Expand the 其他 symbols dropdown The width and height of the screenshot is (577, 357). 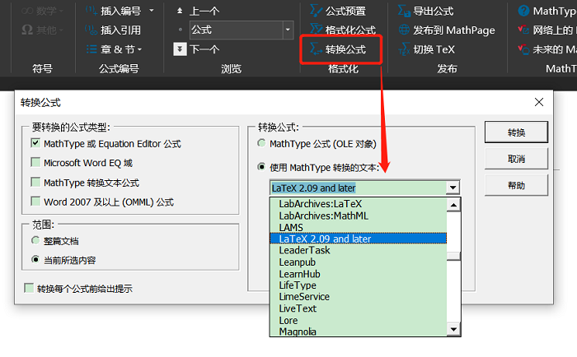[61, 30]
